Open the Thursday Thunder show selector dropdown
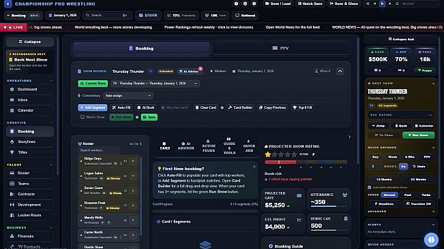Image resolution: width=444 pixels, height=249 pixels. coord(155,84)
